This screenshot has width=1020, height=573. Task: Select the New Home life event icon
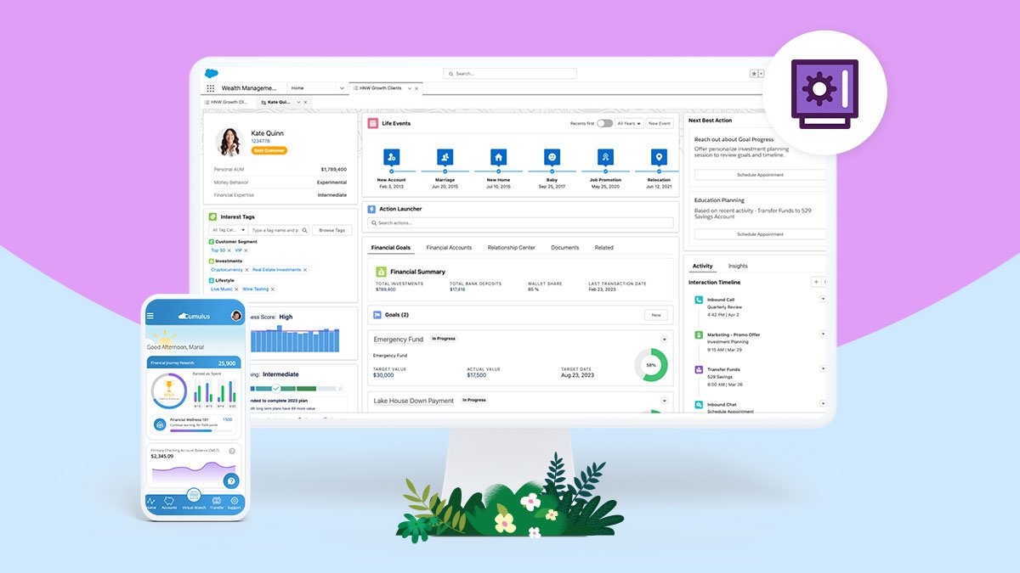[498, 157]
